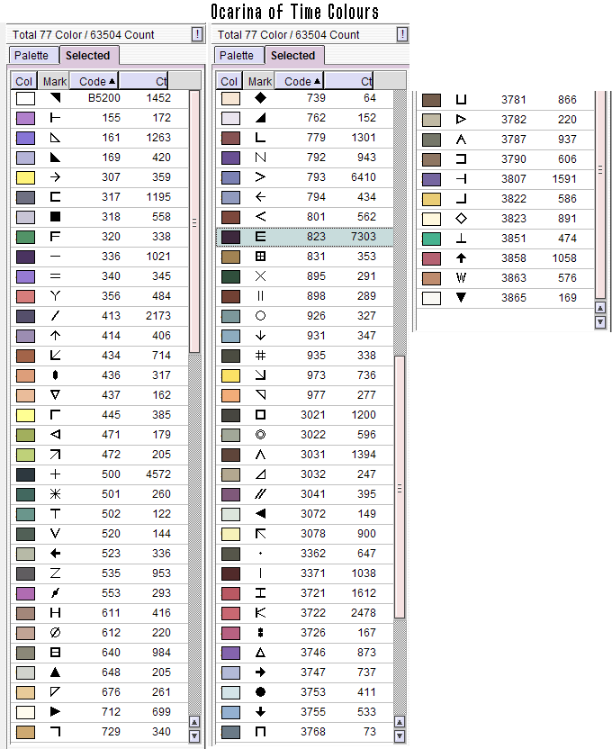The width and height of the screenshot is (612, 749).
Task: Open the Selected tab in left panel
Action: pyautogui.click(x=88, y=56)
